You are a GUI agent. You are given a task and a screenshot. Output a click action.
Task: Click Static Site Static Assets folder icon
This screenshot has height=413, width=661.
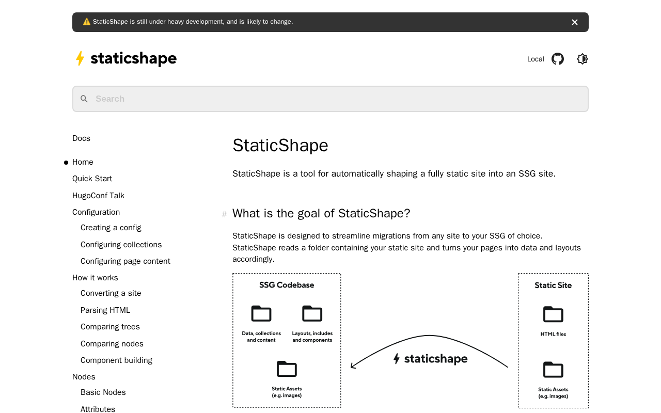(553, 370)
